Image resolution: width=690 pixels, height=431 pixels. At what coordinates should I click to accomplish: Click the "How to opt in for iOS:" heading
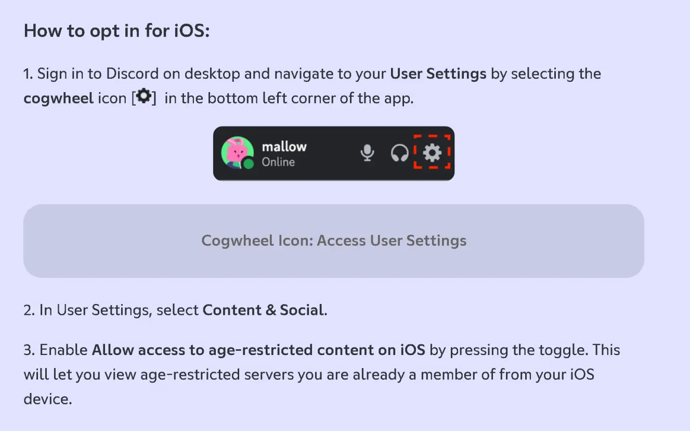click(116, 31)
